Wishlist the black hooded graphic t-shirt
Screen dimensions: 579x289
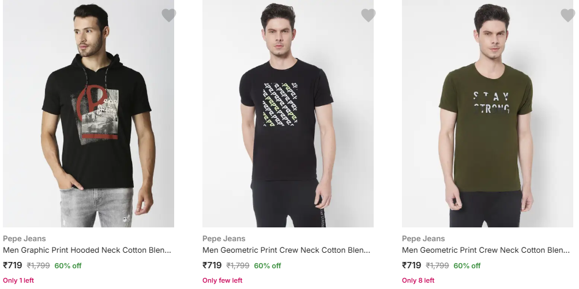pyautogui.click(x=168, y=16)
